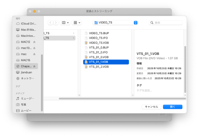The image size is (199, 137).
Task: Open the ネットワ… network location
Action: (x=26, y=78)
